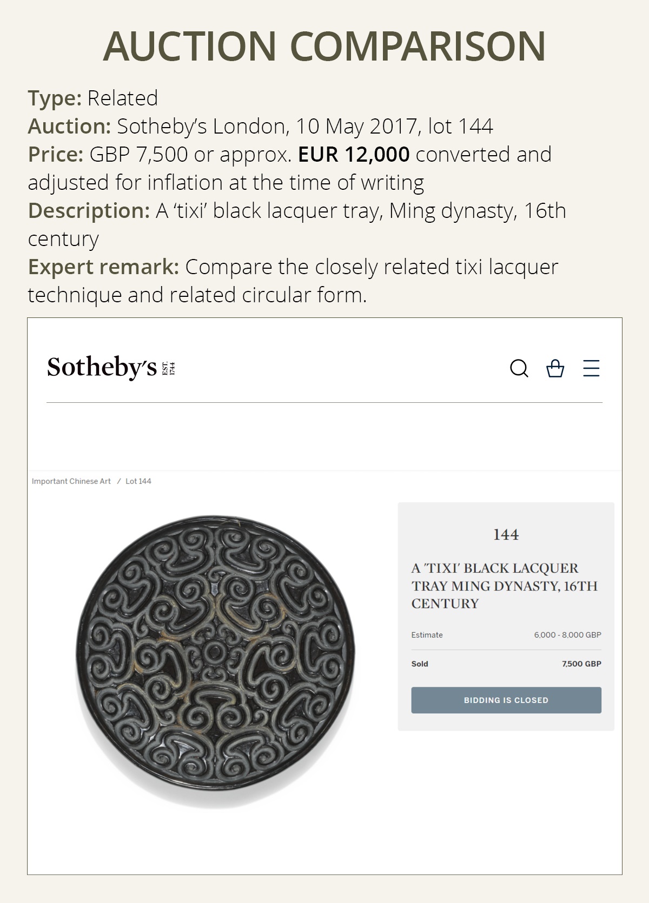Screen dimensions: 649x903
Task: Click the AUCTION COMPARISON page title
Action: coord(325,46)
